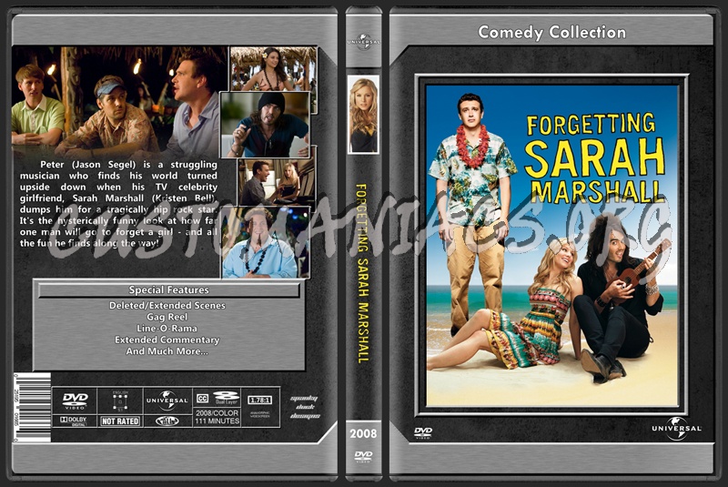Click the vertical spine title text

pyautogui.click(x=362, y=273)
